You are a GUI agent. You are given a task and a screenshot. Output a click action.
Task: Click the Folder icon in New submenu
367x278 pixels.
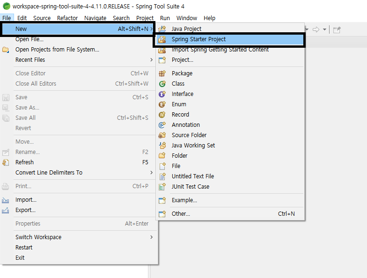click(x=162, y=156)
